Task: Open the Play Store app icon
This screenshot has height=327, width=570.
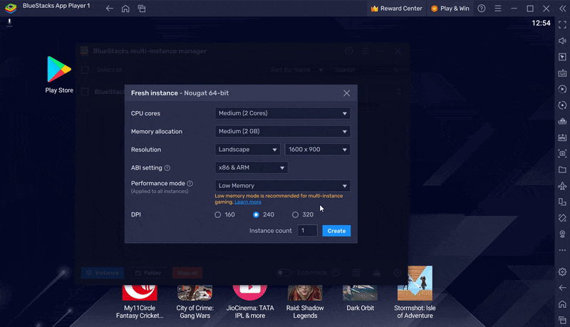Action: click(59, 75)
